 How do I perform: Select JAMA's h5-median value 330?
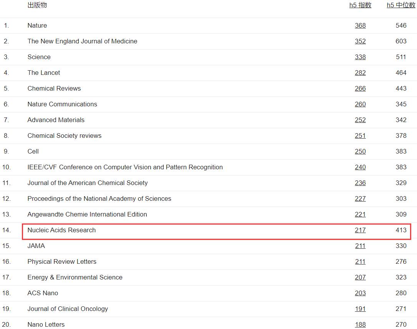pos(401,246)
